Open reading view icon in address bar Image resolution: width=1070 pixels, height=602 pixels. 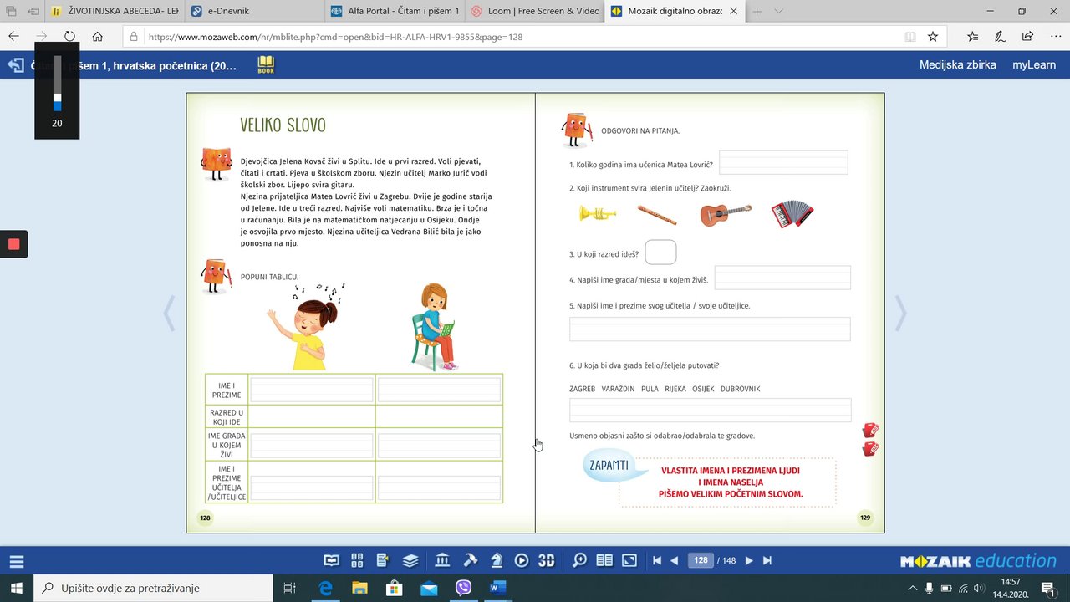click(x=910, y=37)
